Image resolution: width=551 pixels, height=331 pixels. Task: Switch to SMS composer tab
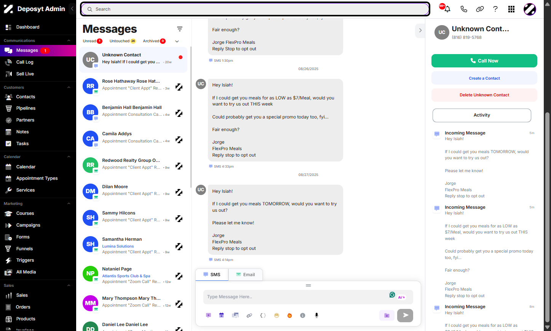(x=212, y=275)
